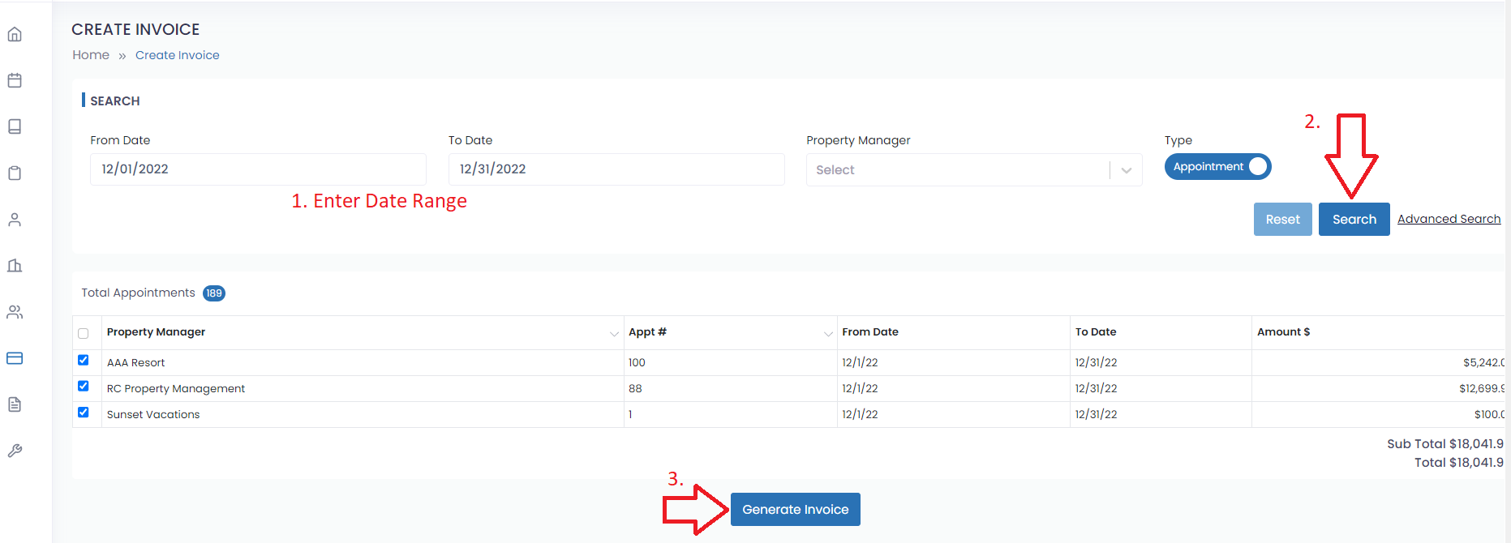This screenshot has width=1511, height=543.
Task: Open the Advanced Search link
Action: click(x=1449, y=219)
